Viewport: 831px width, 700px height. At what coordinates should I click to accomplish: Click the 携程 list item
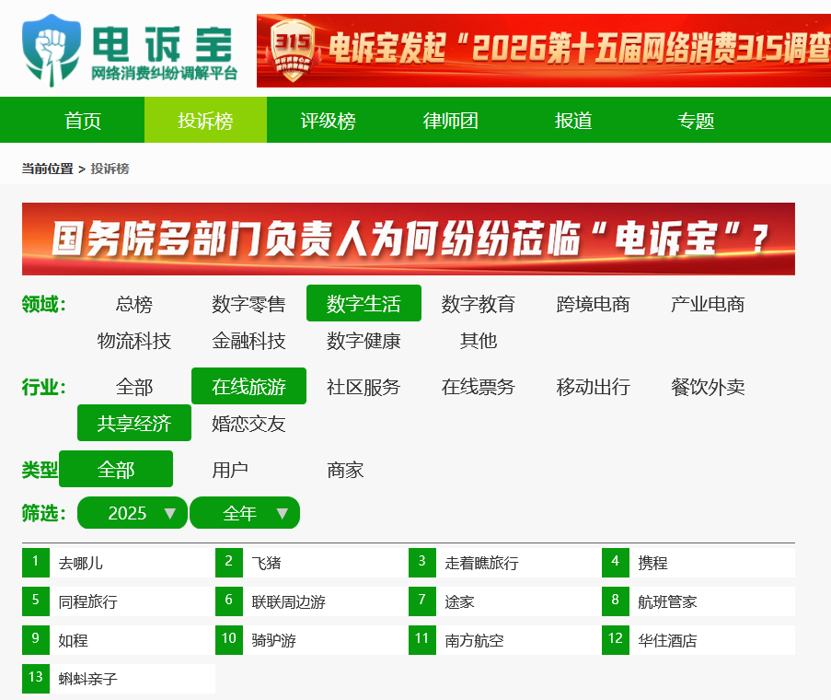(654, 562)
